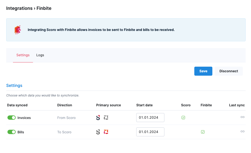The width and height of the screenshot is (251, 153).
Task: Edit the Invoices start date field
Action: point(150,118)
